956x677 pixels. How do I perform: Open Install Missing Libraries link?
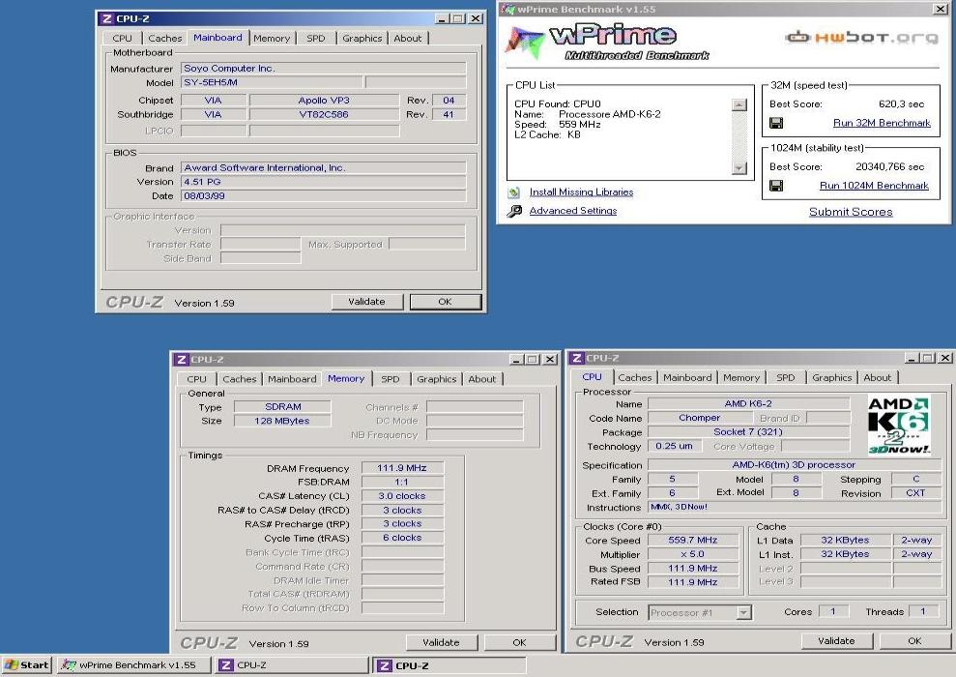point(581,192)
